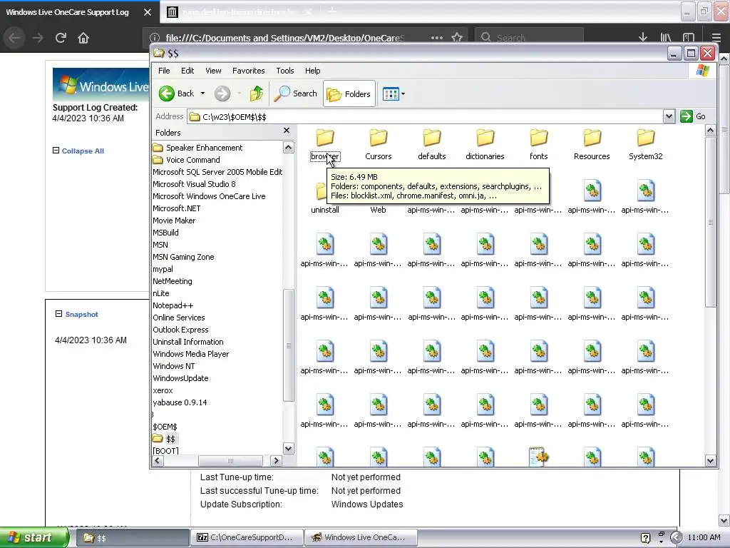Open Firefox hamburger menu

(716, 37)
